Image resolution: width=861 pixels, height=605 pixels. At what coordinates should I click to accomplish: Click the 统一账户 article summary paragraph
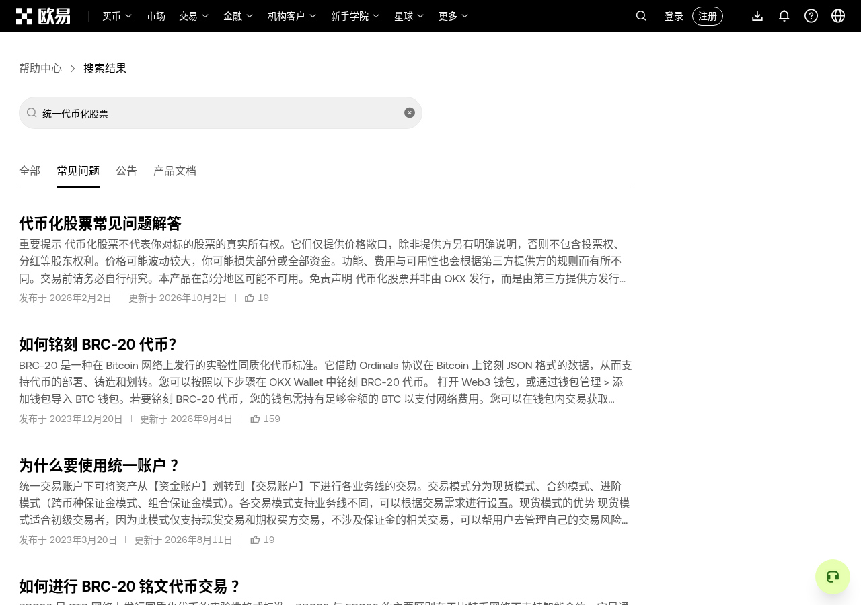[324, 503]
